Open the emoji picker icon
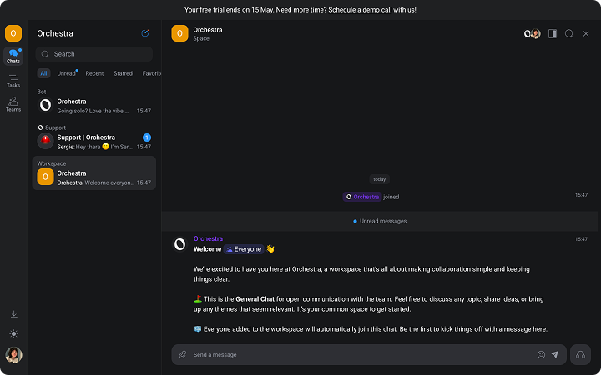The width and height of the screenshot is (601, 375). tap(541, 355)
